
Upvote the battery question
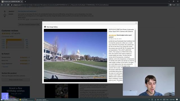click(x=5, y=11)
